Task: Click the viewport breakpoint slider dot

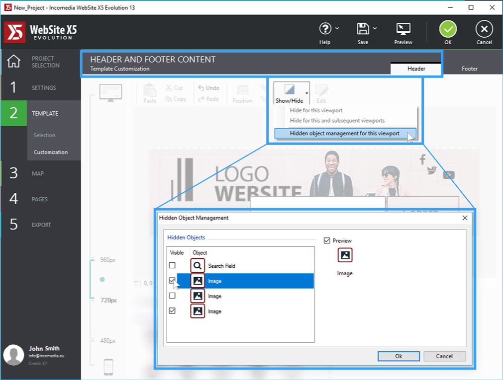Action: point(102,279)
